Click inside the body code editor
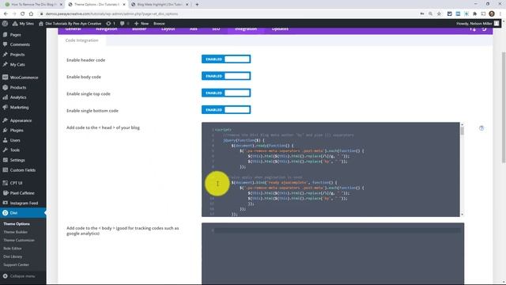This screenshot has width=506, height=285. (333, 253)
